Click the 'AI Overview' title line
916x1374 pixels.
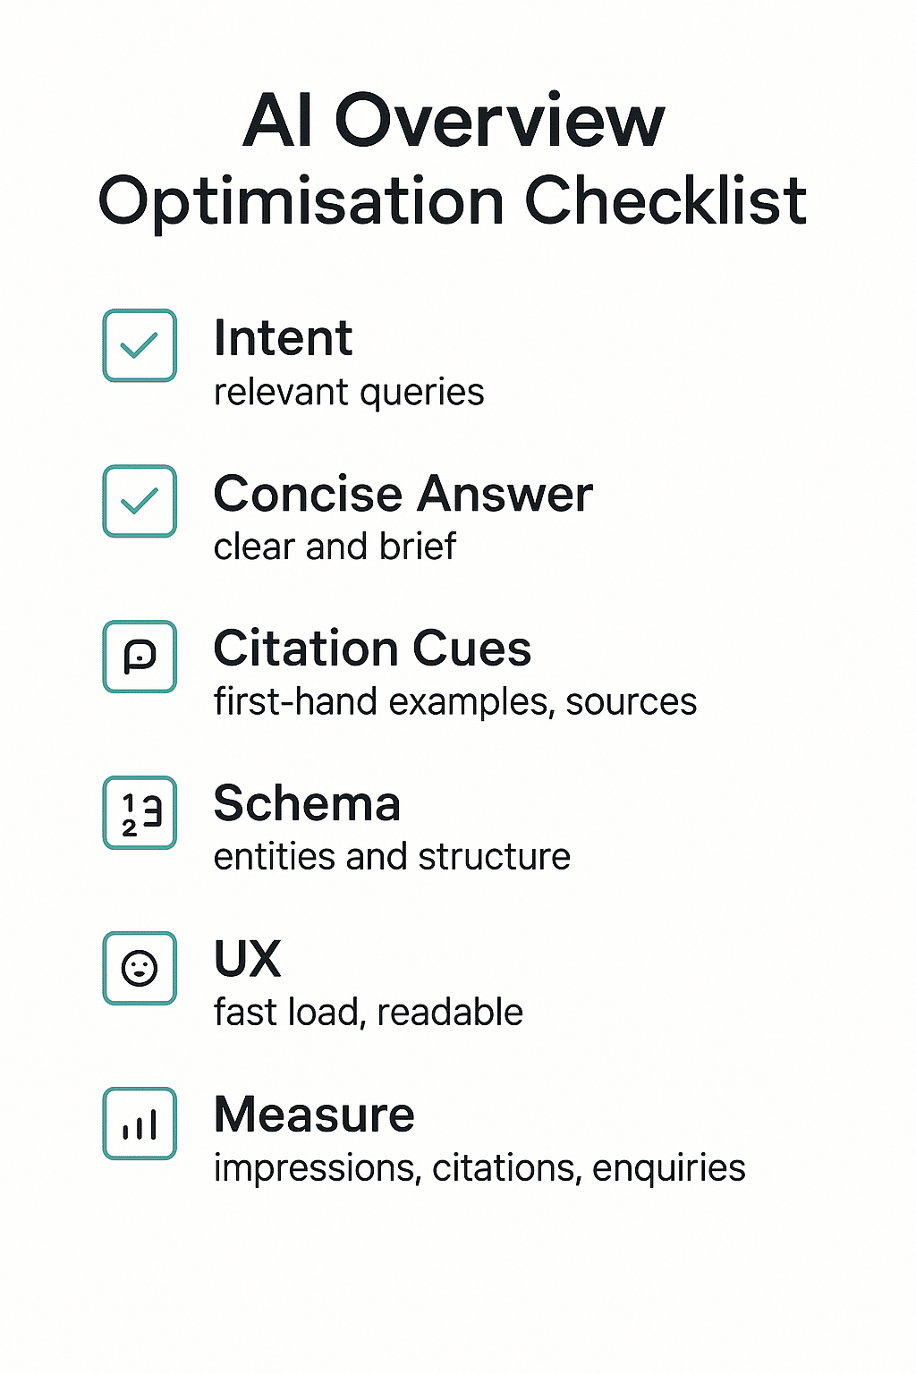454,121
